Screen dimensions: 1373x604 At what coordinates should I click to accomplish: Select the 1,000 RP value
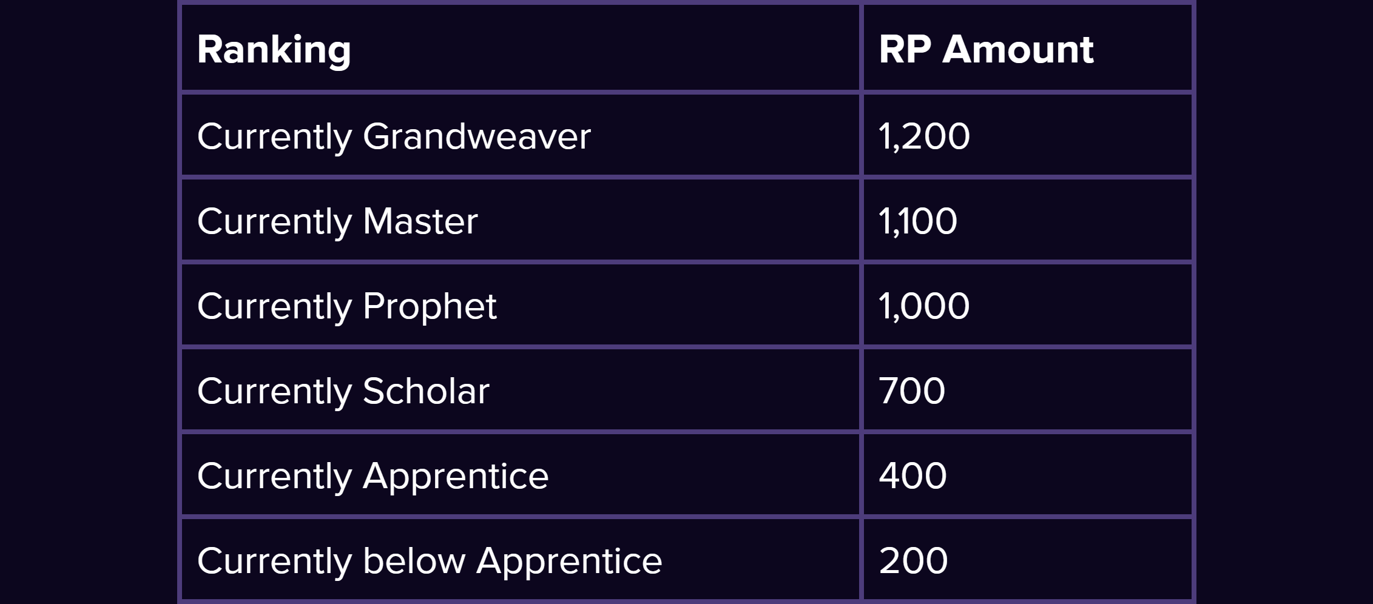[x=924, y=306]
